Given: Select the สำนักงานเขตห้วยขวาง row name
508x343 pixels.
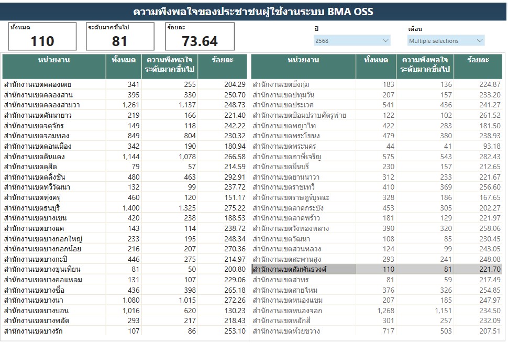Looking at the screenshot, I should click(x=286, y=331).
